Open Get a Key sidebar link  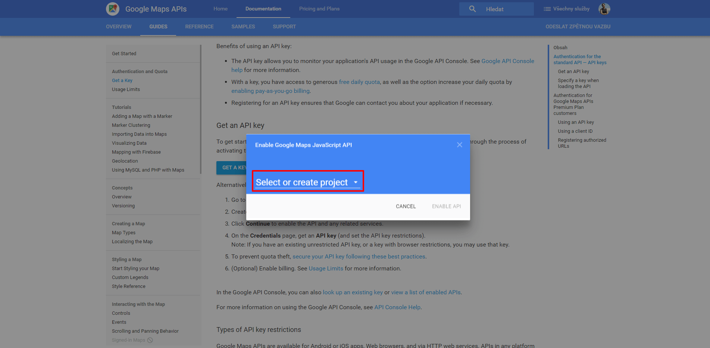pyautogui.click(x=122, y=80)
